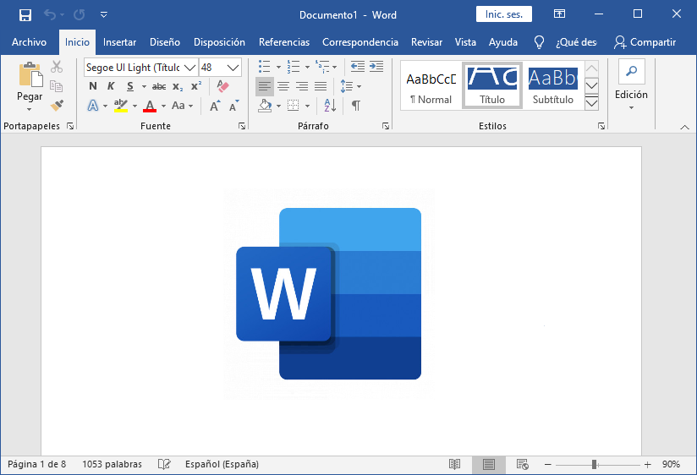The height and width of the screenshot is (475, 697).
Task: Open the Ayuda tab
Action: pos(503,42)
